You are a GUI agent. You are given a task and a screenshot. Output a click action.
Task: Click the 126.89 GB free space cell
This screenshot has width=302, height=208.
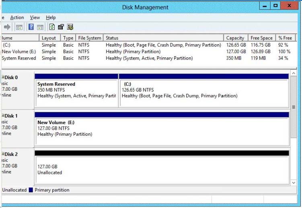click(261, 51)
